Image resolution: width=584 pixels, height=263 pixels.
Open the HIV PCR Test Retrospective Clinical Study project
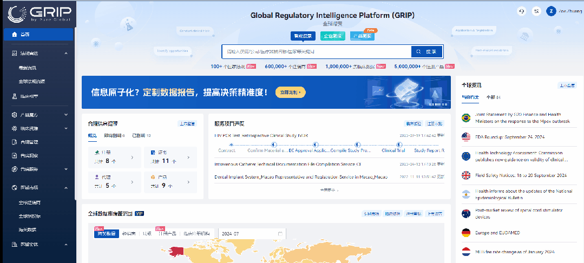261,136
